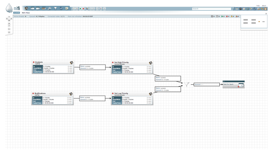Click the Enable action toolbar icon

pyautogui.click(x=74, y=9)
